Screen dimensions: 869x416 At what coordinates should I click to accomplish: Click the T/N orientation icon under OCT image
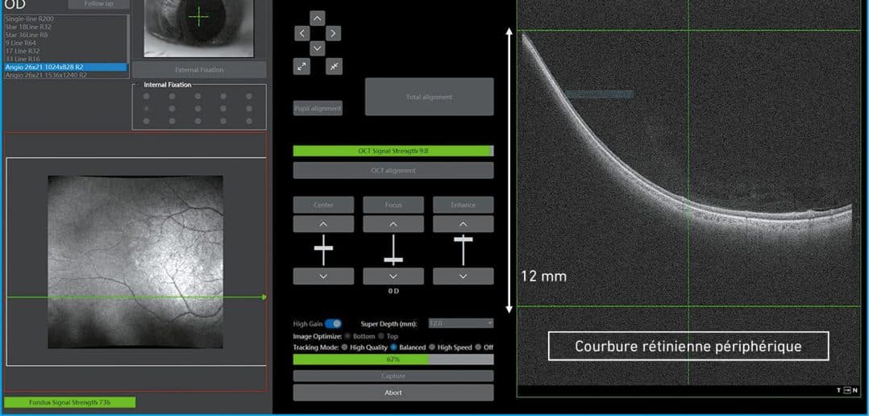[x=846, y=390]
